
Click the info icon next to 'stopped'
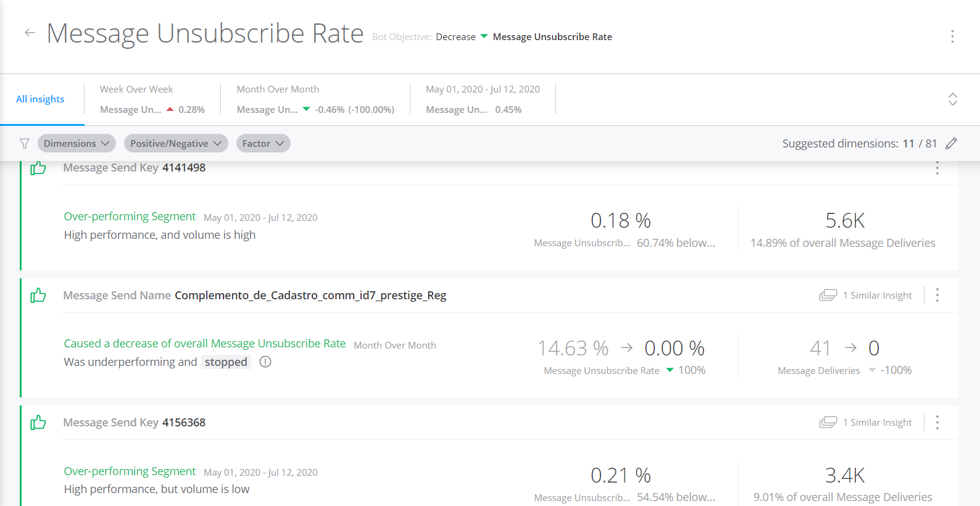[265, 362]
